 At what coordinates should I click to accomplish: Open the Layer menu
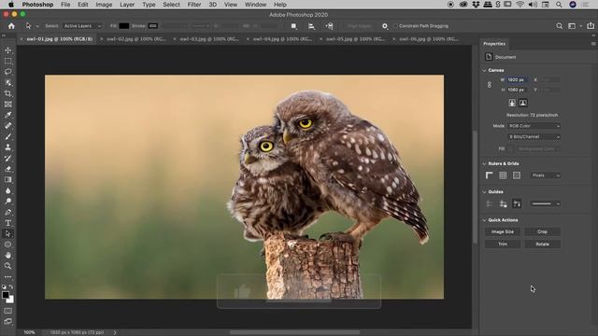point(127,5)
